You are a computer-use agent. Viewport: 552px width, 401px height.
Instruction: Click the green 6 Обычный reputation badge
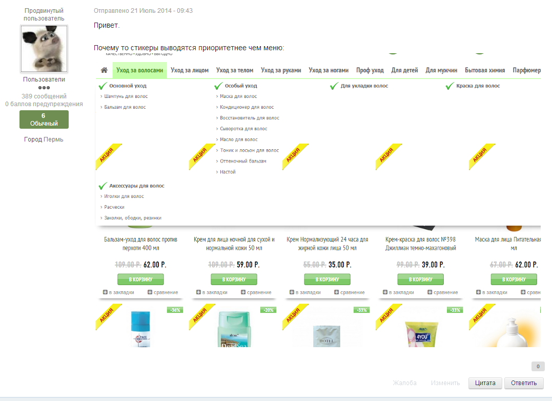44,119
